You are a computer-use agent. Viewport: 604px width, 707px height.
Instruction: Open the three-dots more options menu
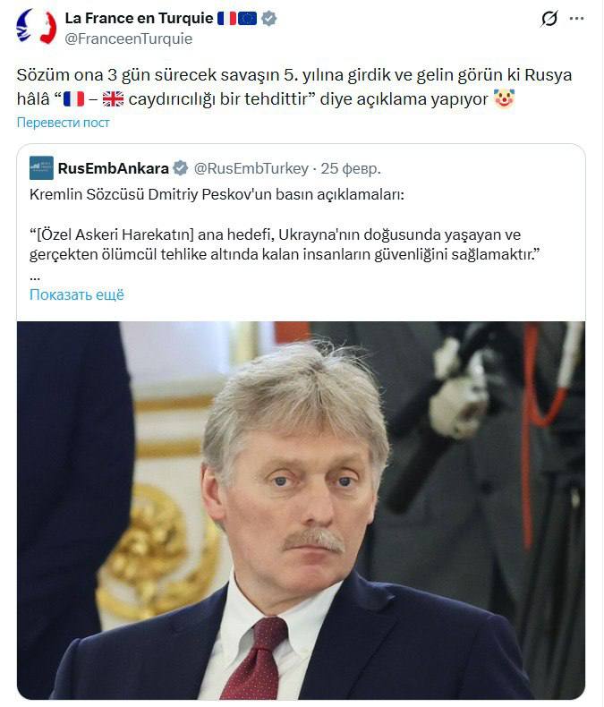click(x=576, y=19)
